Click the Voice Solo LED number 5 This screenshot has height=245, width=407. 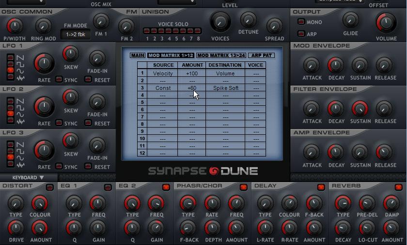coord(176,31)
